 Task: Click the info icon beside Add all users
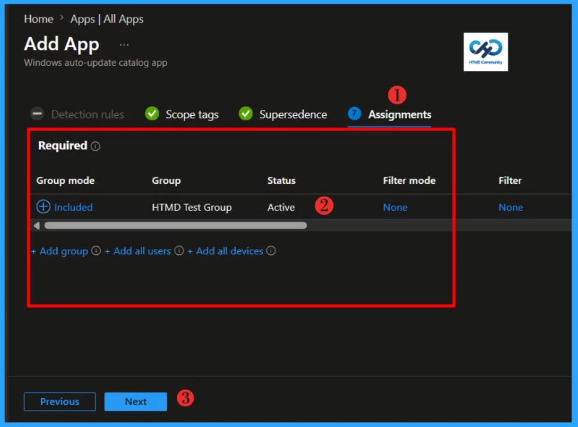[179, 251]
